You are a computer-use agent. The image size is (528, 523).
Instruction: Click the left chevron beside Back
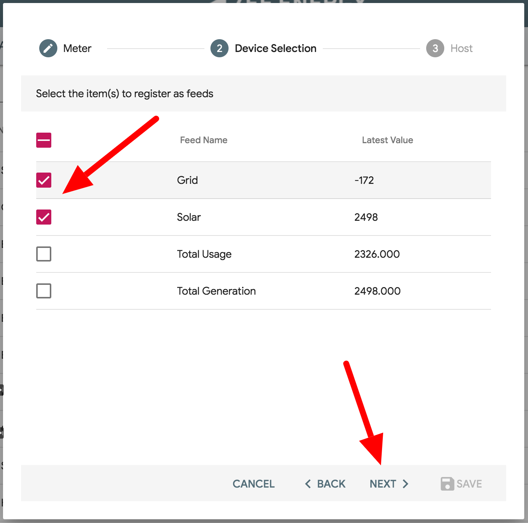pyautogui.click(x=308, y=484)
